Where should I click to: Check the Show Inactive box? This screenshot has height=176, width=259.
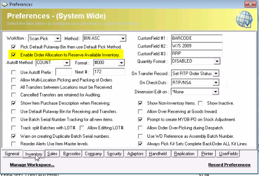[200, 103]
